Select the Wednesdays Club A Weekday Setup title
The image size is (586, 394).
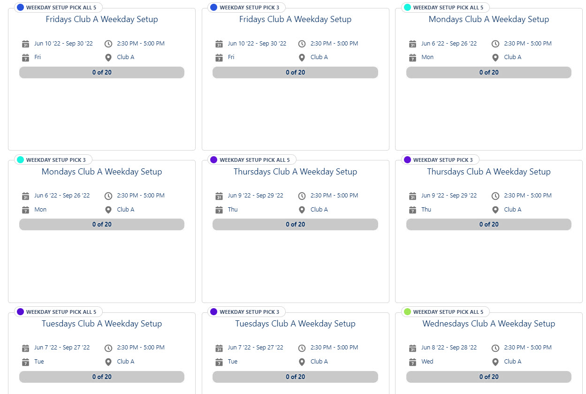488,324
